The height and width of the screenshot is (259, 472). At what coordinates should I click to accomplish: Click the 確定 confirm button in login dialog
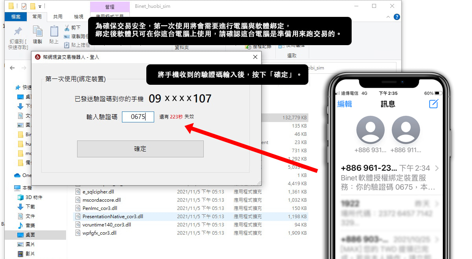(x=140, y=149)
